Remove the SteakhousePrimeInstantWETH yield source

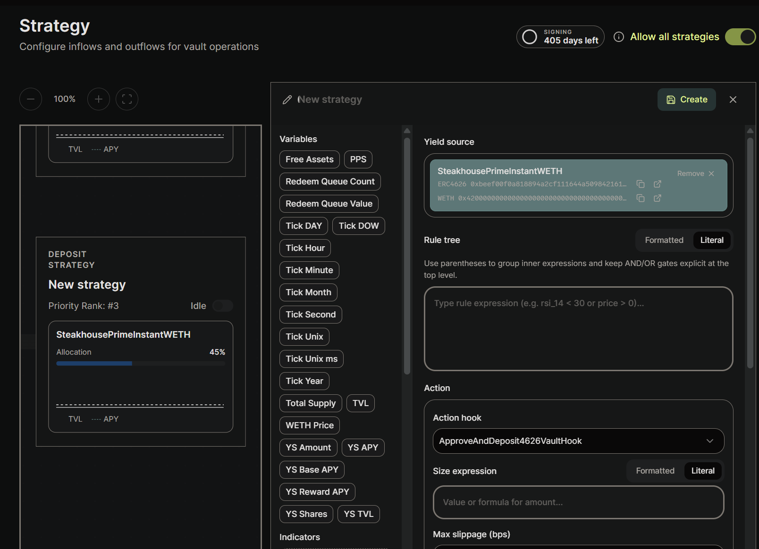click(x=696, y=174)
